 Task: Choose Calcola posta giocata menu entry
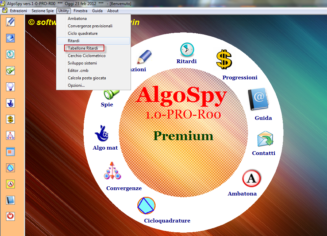(93, 78)
